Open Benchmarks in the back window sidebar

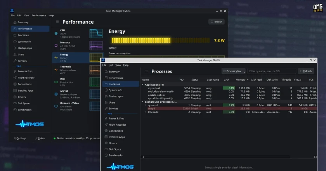23,110
